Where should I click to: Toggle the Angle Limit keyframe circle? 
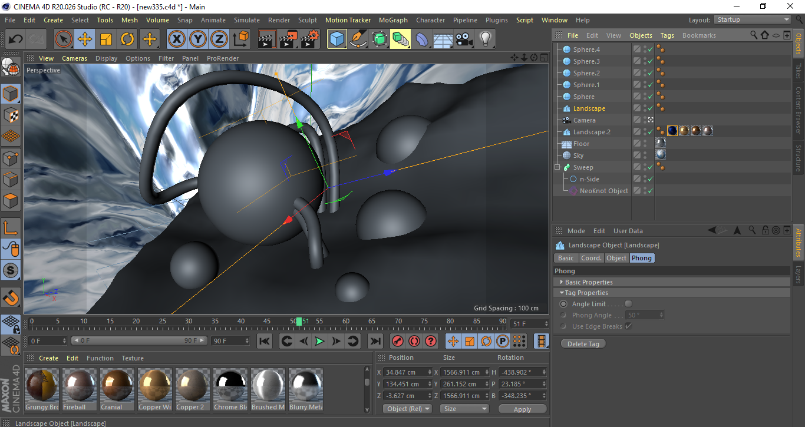coord(563,304)
